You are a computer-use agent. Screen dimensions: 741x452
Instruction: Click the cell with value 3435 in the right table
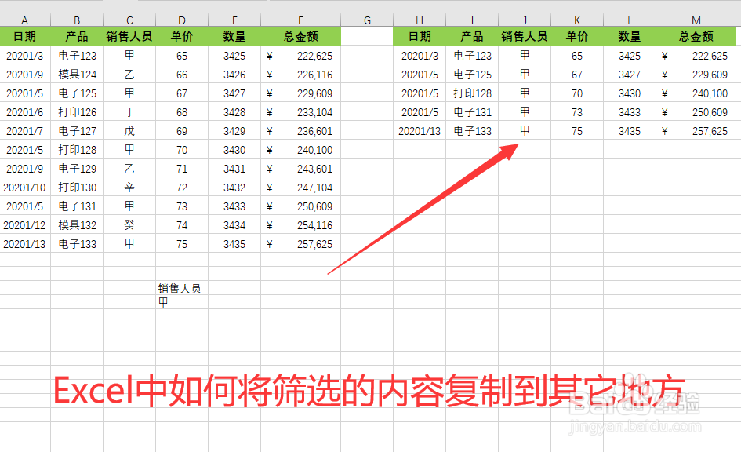(x=629, y=131)
